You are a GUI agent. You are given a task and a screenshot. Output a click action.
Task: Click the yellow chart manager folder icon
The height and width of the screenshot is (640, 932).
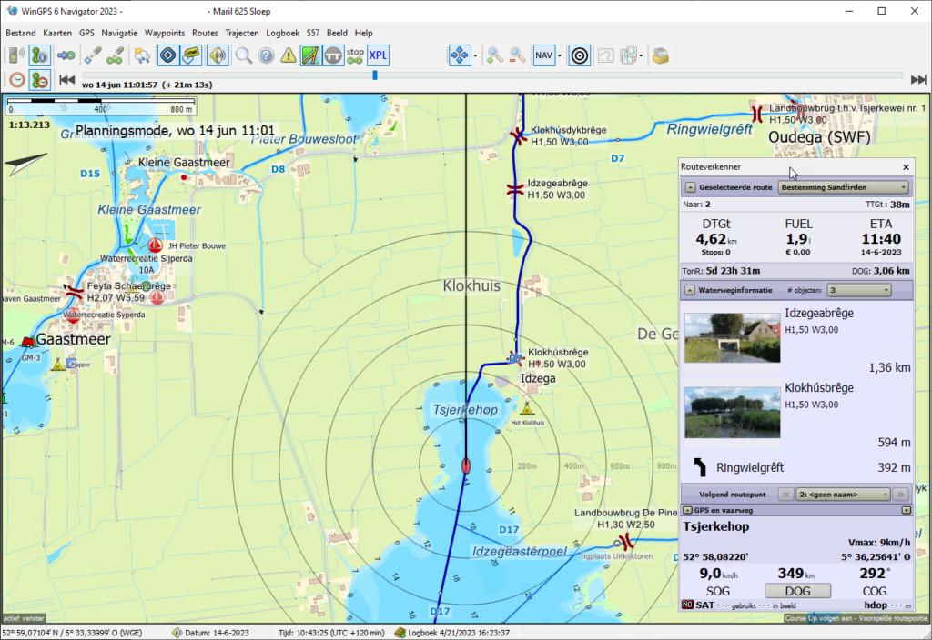pos(661,55)
